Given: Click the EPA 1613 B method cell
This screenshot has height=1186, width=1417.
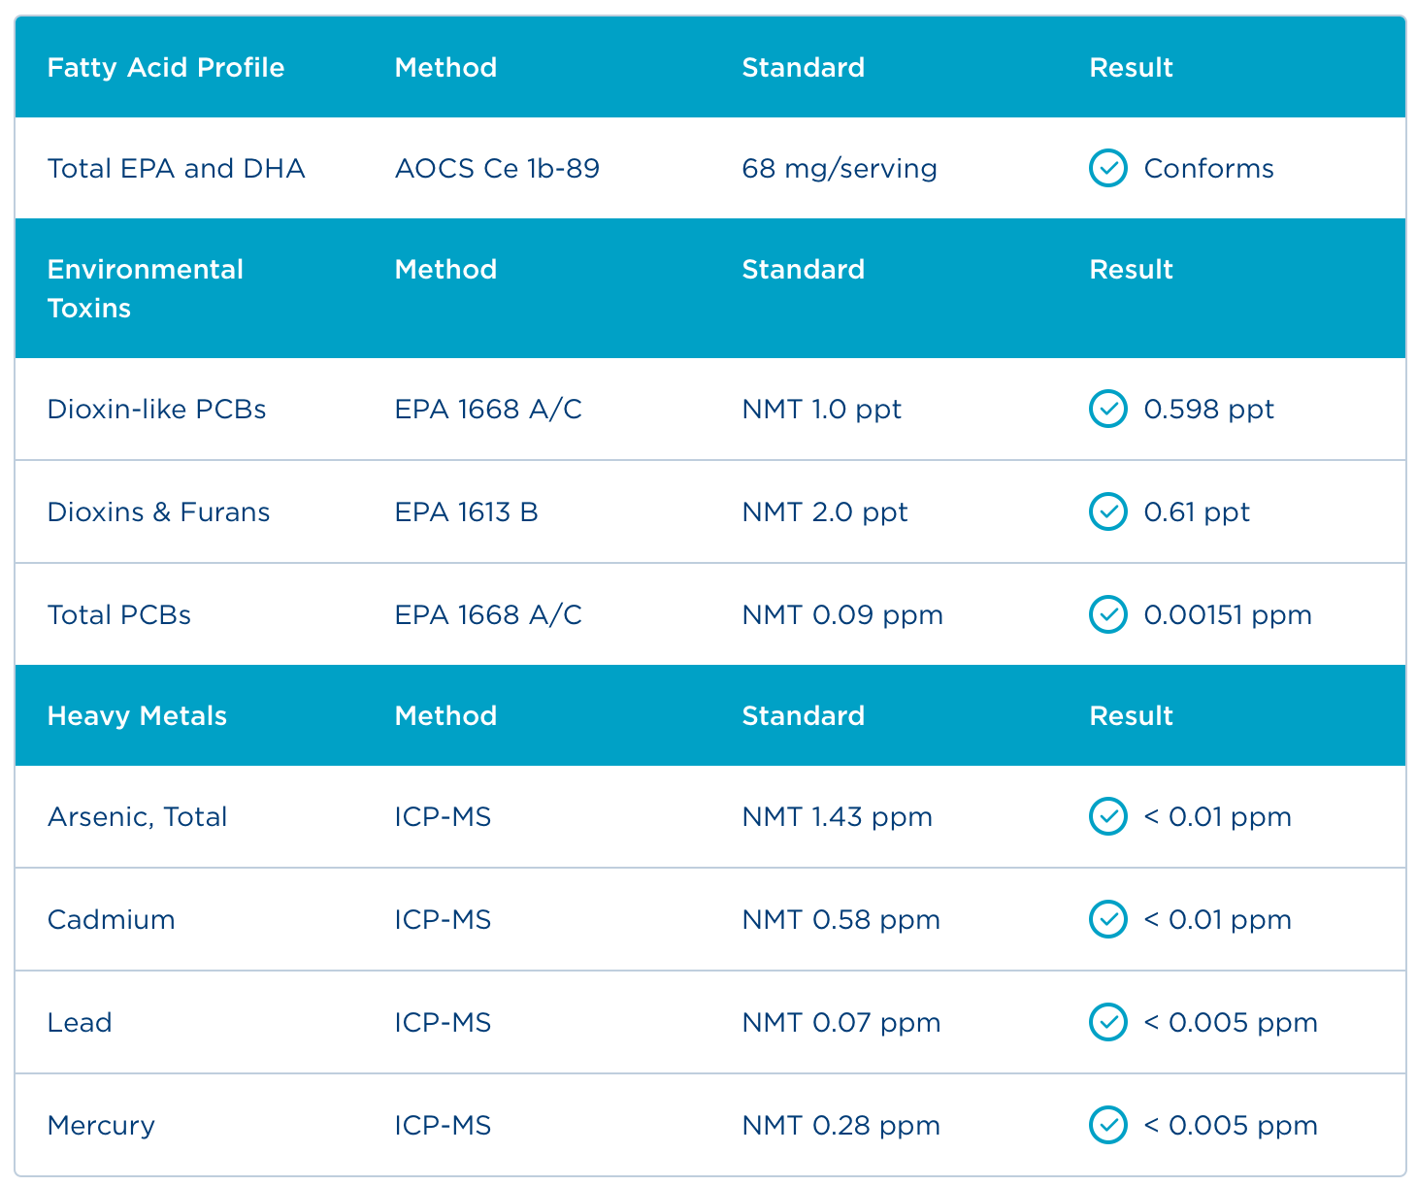Looking at the screenshot, I should (x=466, y=511).
